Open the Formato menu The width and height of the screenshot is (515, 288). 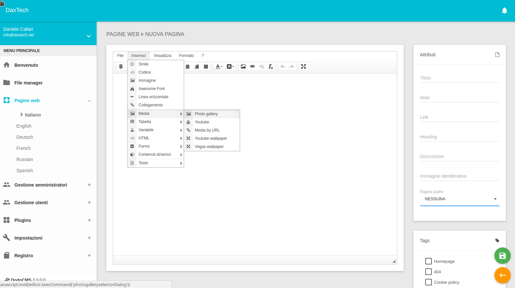pyautogui.click(x=186, y=56)
